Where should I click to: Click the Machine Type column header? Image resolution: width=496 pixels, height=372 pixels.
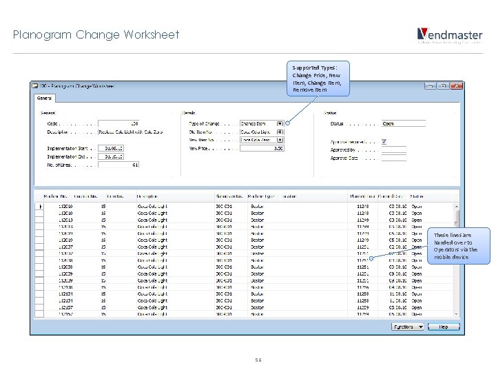263,196
